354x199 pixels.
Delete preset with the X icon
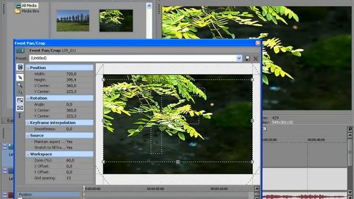click(256, 59)
